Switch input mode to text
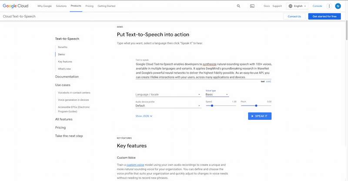 pos(263,81)
